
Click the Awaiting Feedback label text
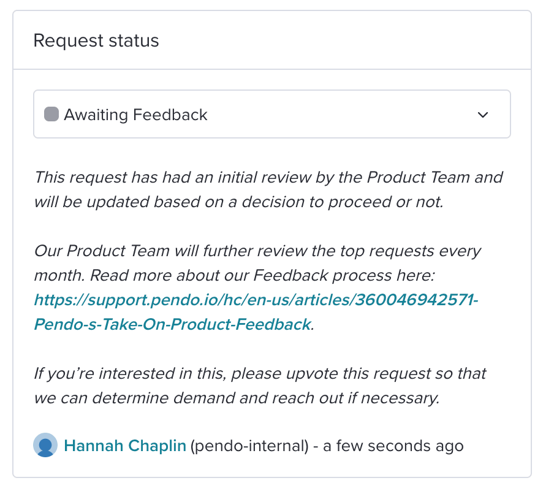135,115
